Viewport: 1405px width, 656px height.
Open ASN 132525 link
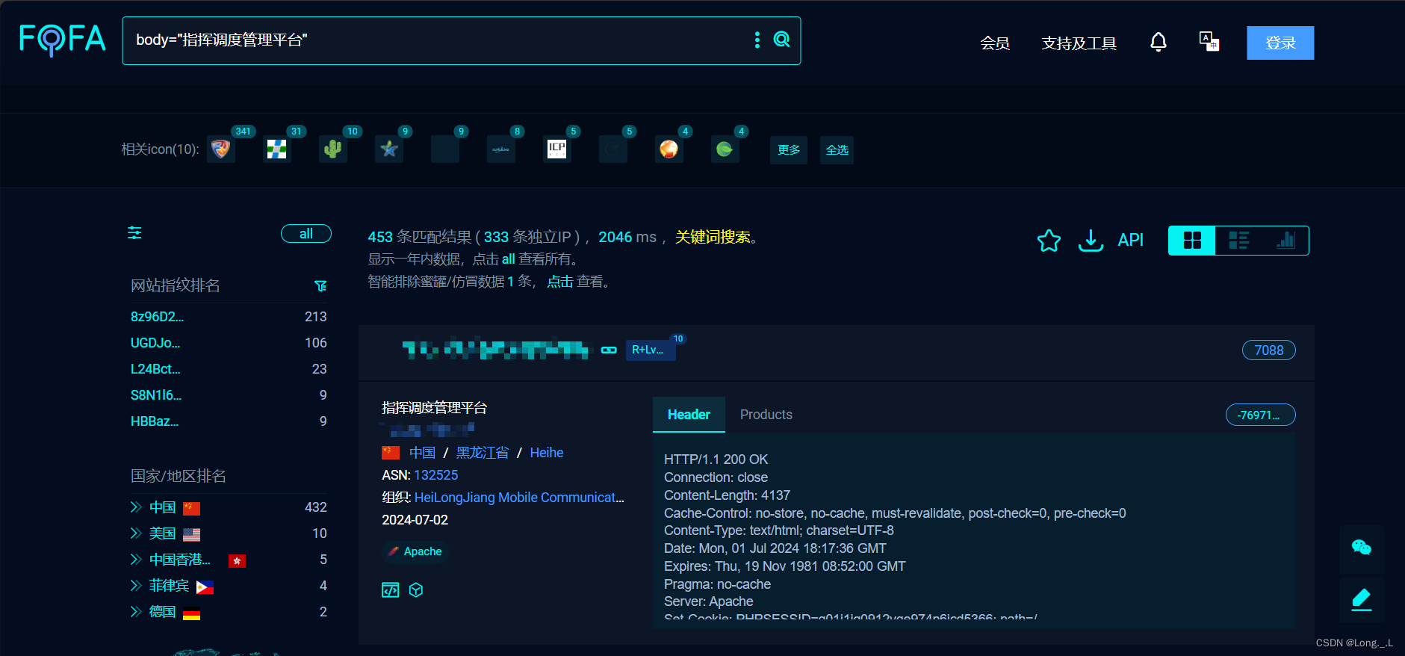[436, 475]
